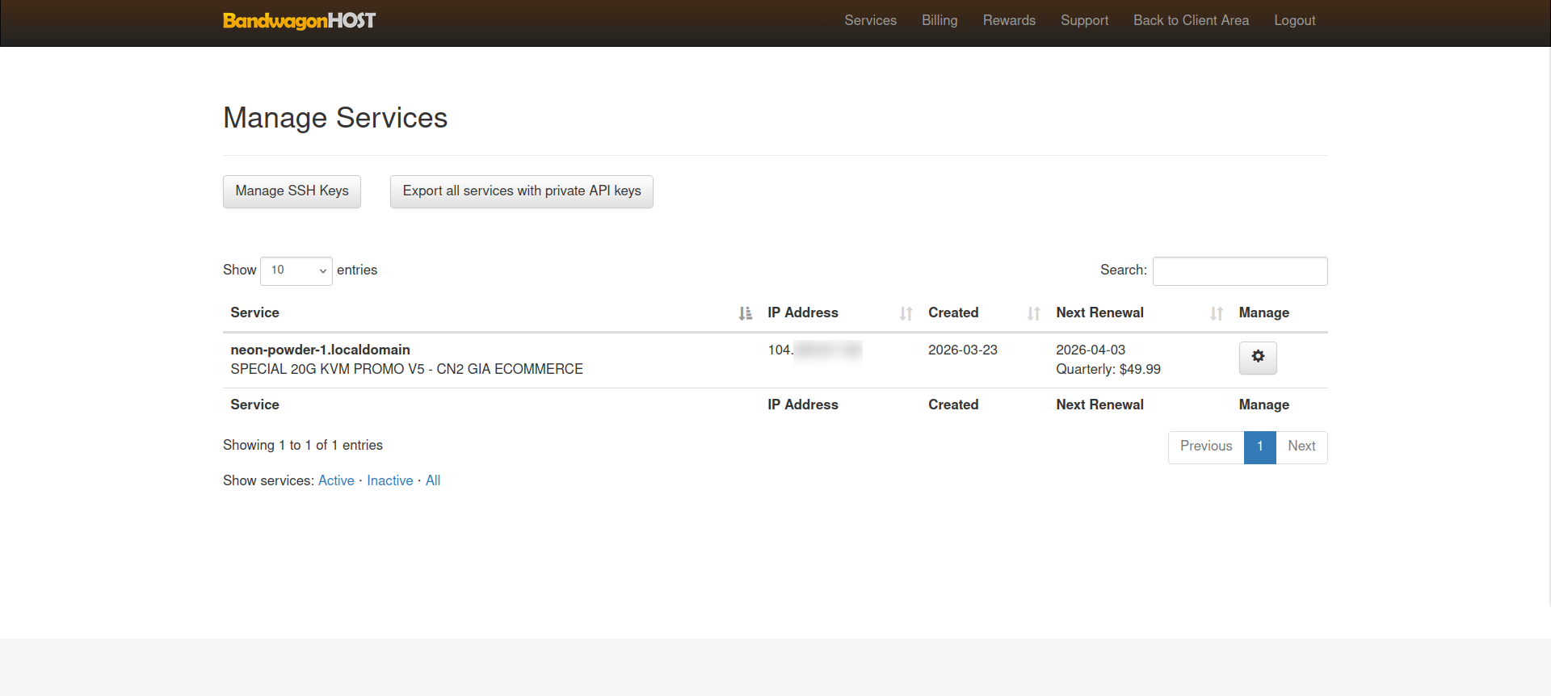Image resolution: width=1551 pixels, height=696 pixels.
Task: Open the Support page
Action: (x=1084, y=21)
